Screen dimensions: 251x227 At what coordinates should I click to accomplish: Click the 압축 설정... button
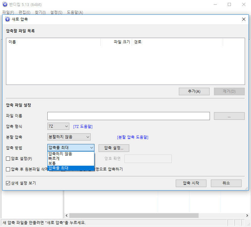point(114,148)
